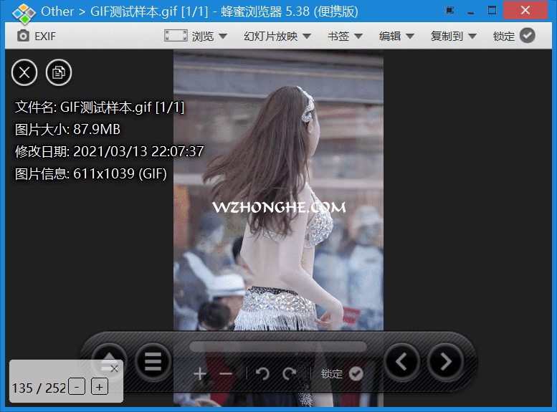Click the 文件名 GIF测试样本.gif info line
Viewport: 557px width, 412px height.
coord(100,107)
